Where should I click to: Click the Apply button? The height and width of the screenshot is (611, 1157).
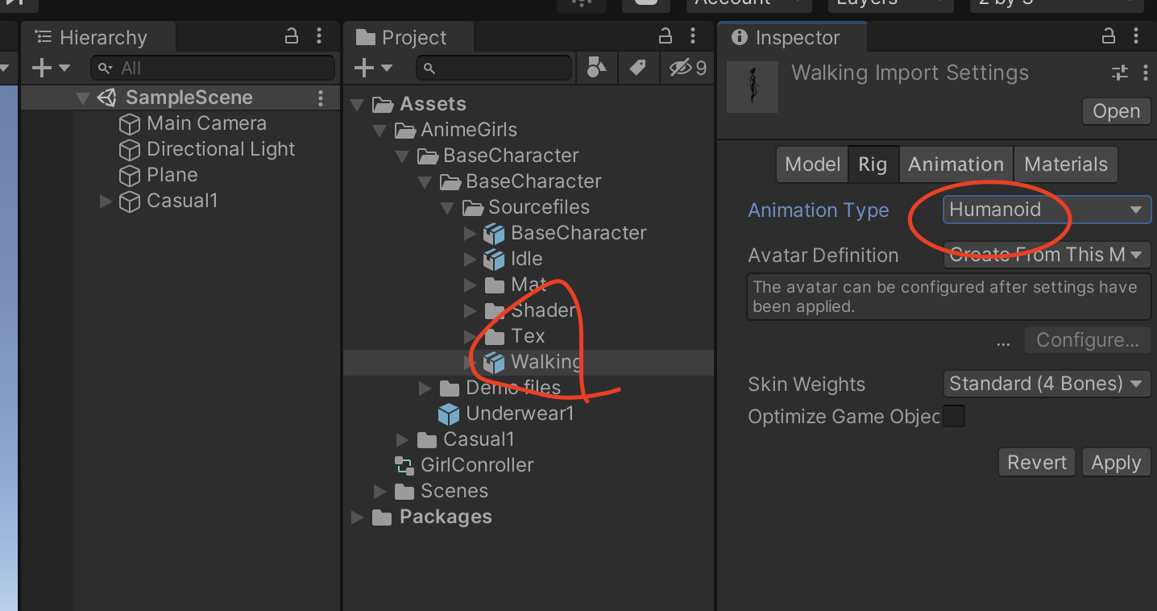point(1116,463)
